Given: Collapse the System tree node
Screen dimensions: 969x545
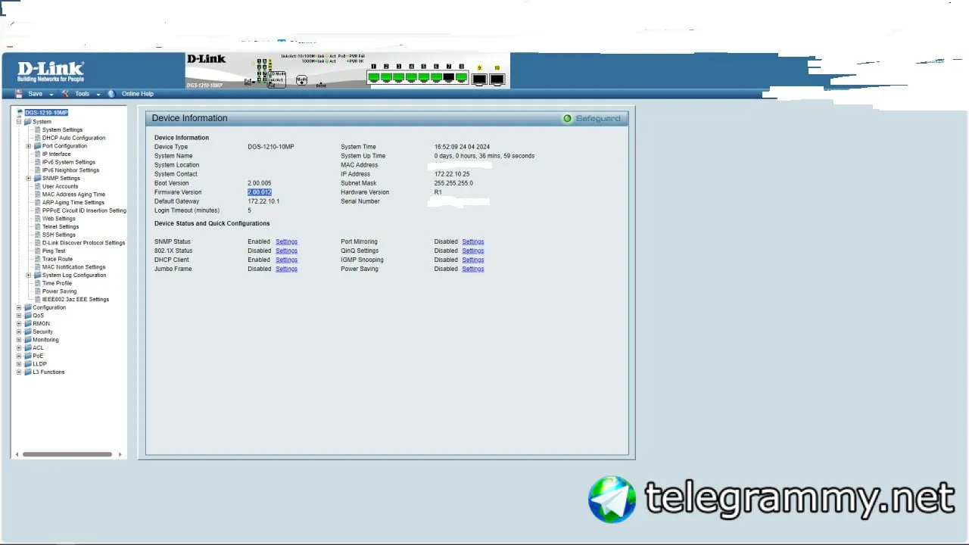Looking at the screenshot, I should (19, 122).
